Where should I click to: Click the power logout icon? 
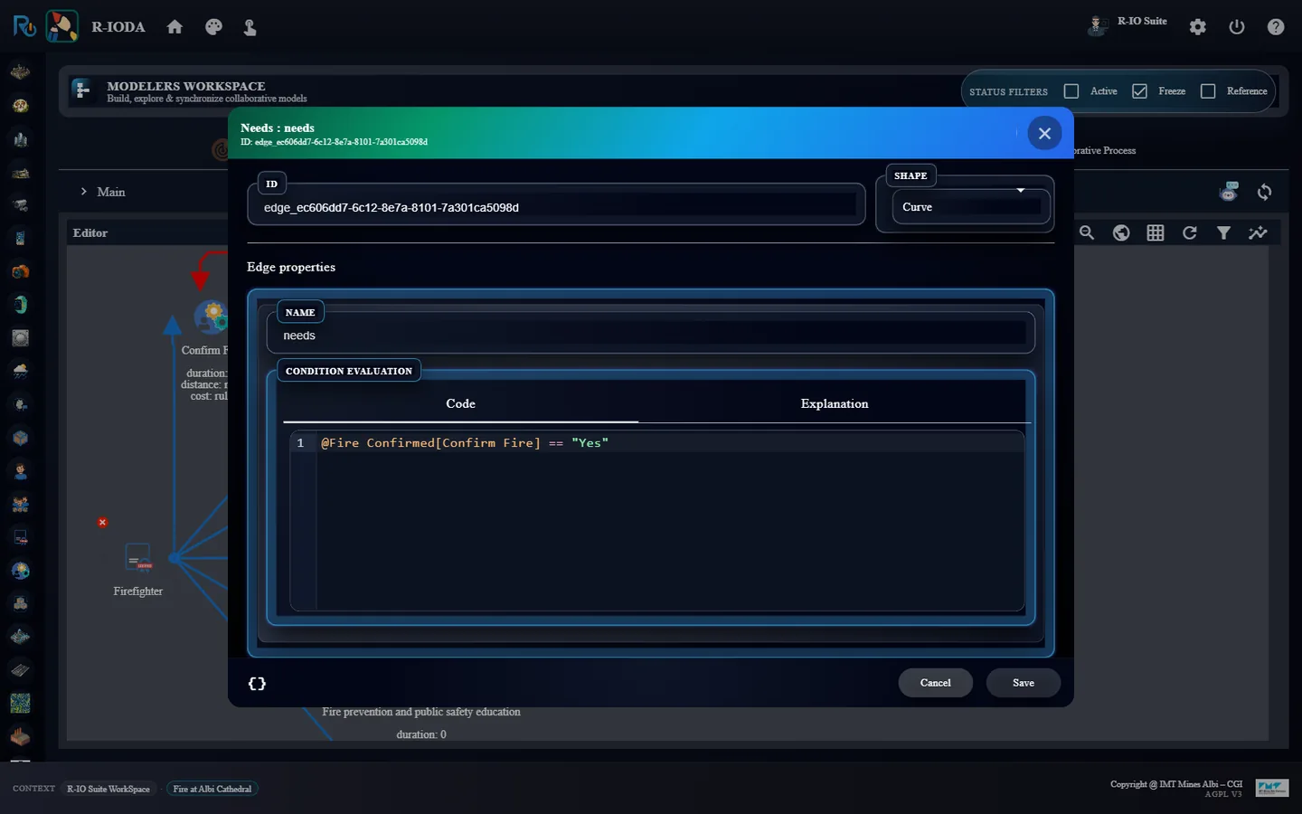pos(1237,27)
